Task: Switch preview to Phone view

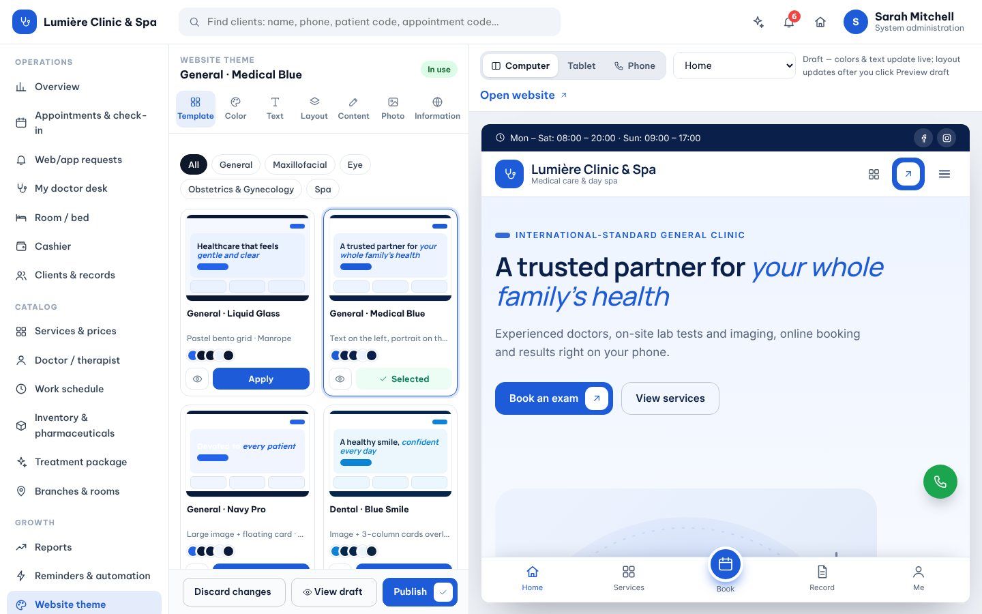Action: tap(635, 65)
